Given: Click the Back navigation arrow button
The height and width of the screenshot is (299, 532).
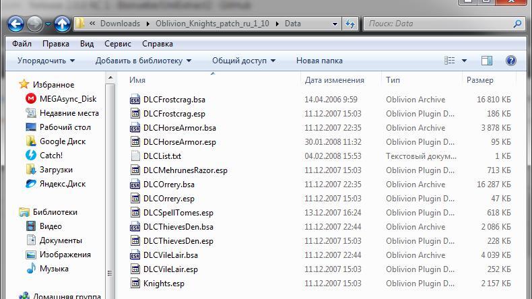Looking at the screenshot, I should click(x=16, y=25).
